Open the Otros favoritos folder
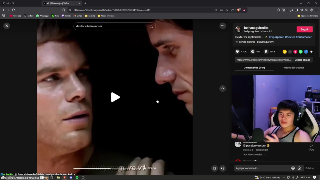 coord(106,16)
